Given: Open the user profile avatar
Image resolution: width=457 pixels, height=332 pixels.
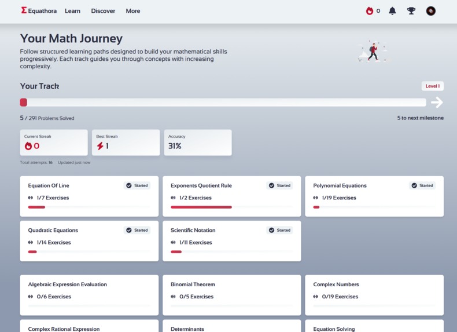Looking at the screenshot, I should click(x=431, y=11).
